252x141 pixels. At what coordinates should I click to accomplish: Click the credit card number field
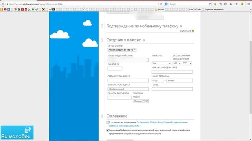tap(128, 60)
